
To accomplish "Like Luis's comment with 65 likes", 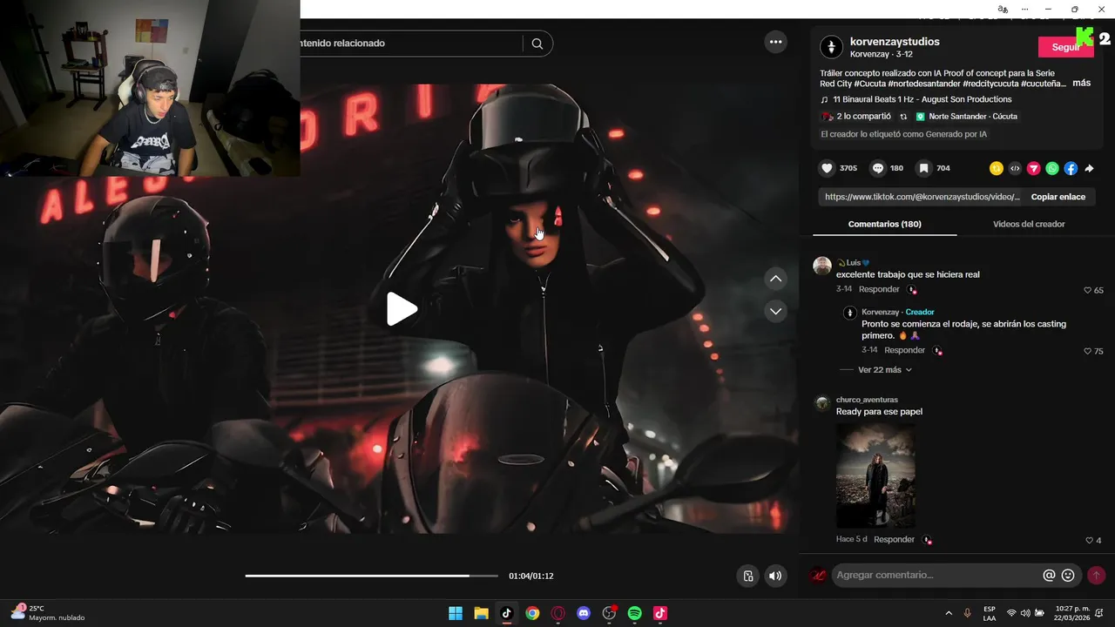I will [x=1087, y=290].
